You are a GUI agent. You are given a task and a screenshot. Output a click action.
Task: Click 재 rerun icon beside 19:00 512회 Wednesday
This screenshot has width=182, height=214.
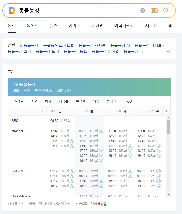pos(159,186)
